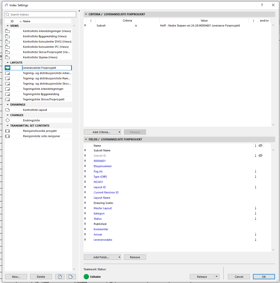Open the Release button dropdown arrow
Image resolution: width=280 pixels, height=283 pixels.
[x=217, y=276]
